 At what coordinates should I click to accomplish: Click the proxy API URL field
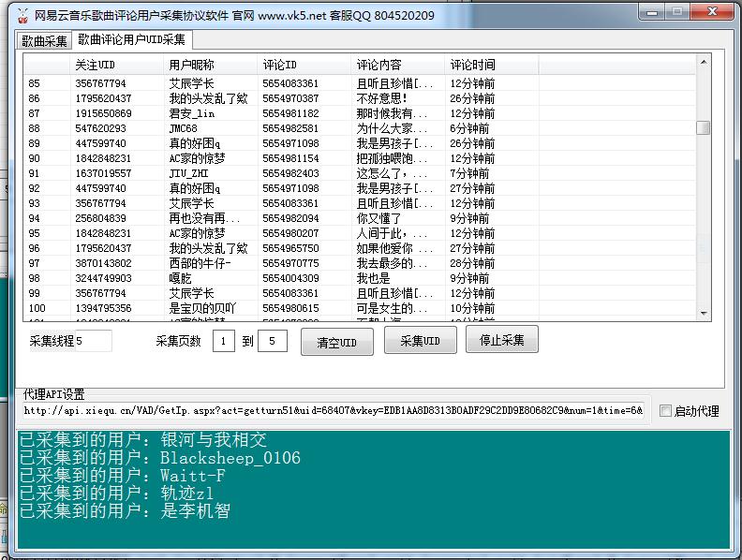click(x=333, y=411)
